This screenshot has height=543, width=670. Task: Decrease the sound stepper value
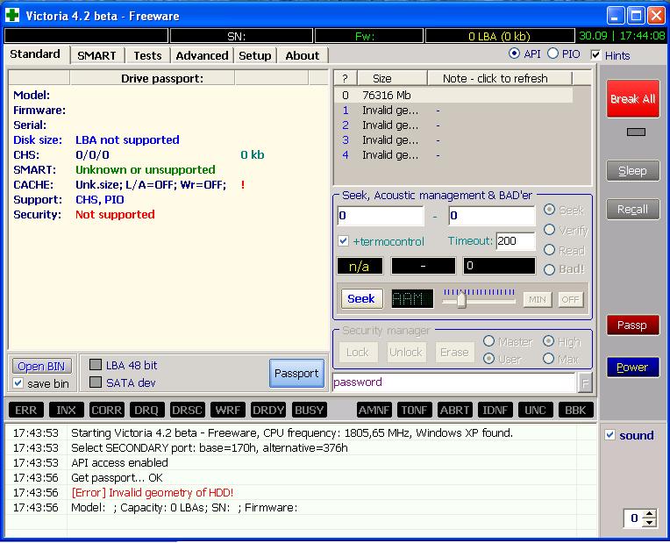(650, 522)
